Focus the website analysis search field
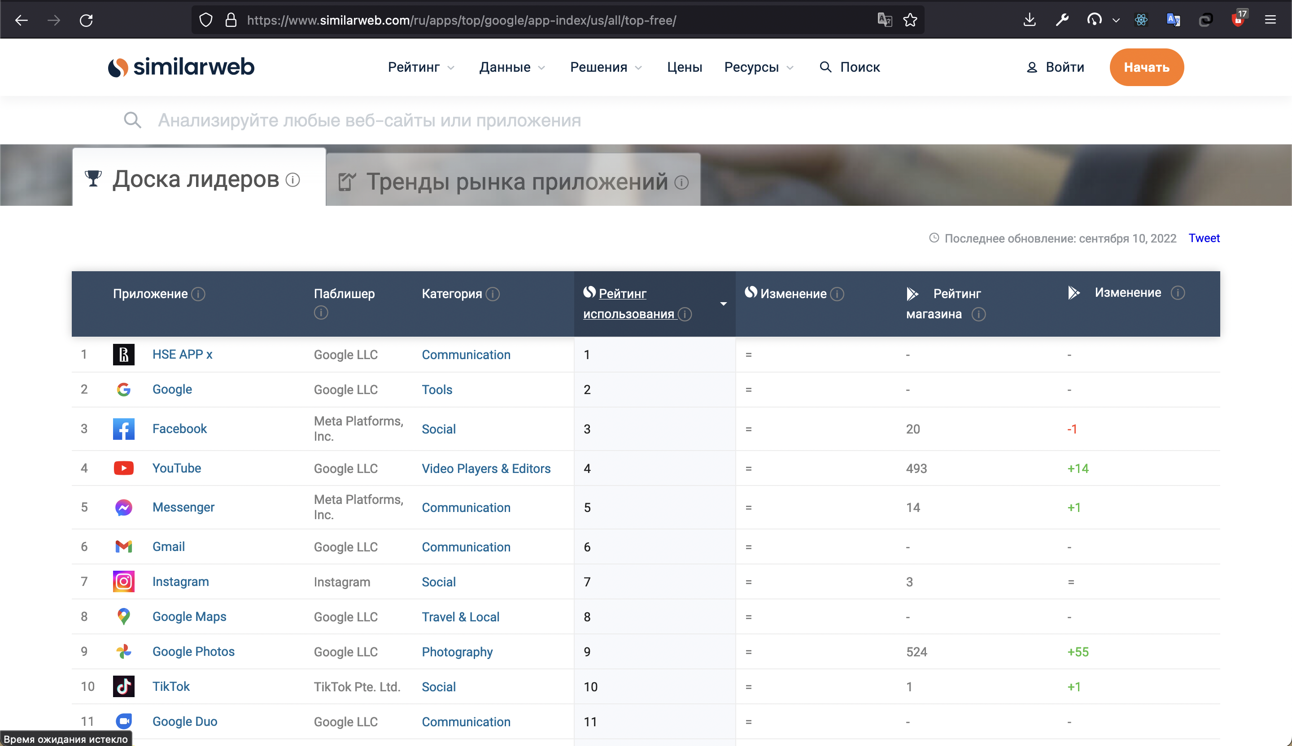Viewport: 1292px width, 746px height. 369,121
